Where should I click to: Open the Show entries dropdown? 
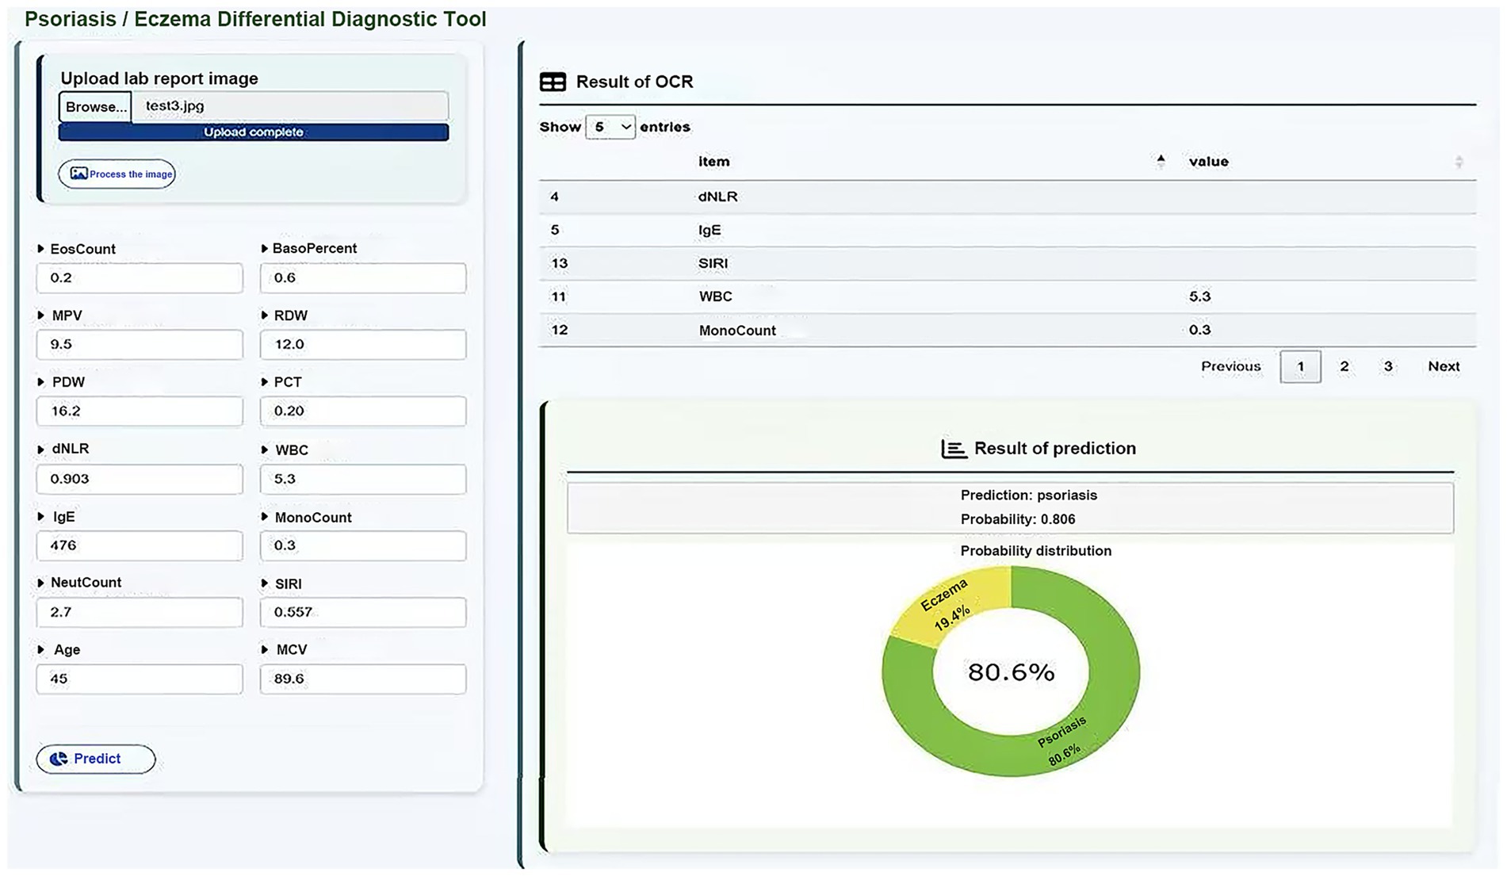tap(610, 127)
